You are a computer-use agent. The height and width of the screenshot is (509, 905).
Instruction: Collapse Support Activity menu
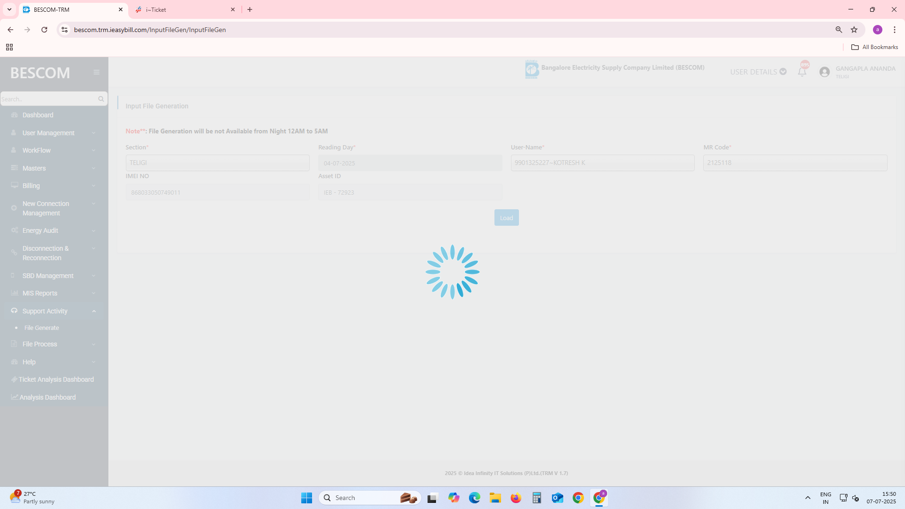(54, 311)
